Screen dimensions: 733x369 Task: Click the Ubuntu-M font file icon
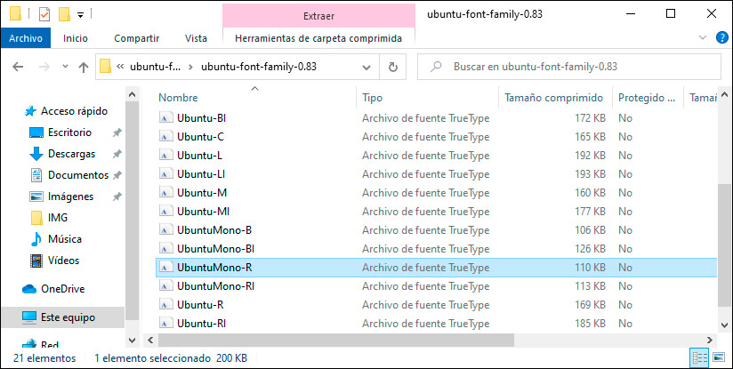coord(166,193)
